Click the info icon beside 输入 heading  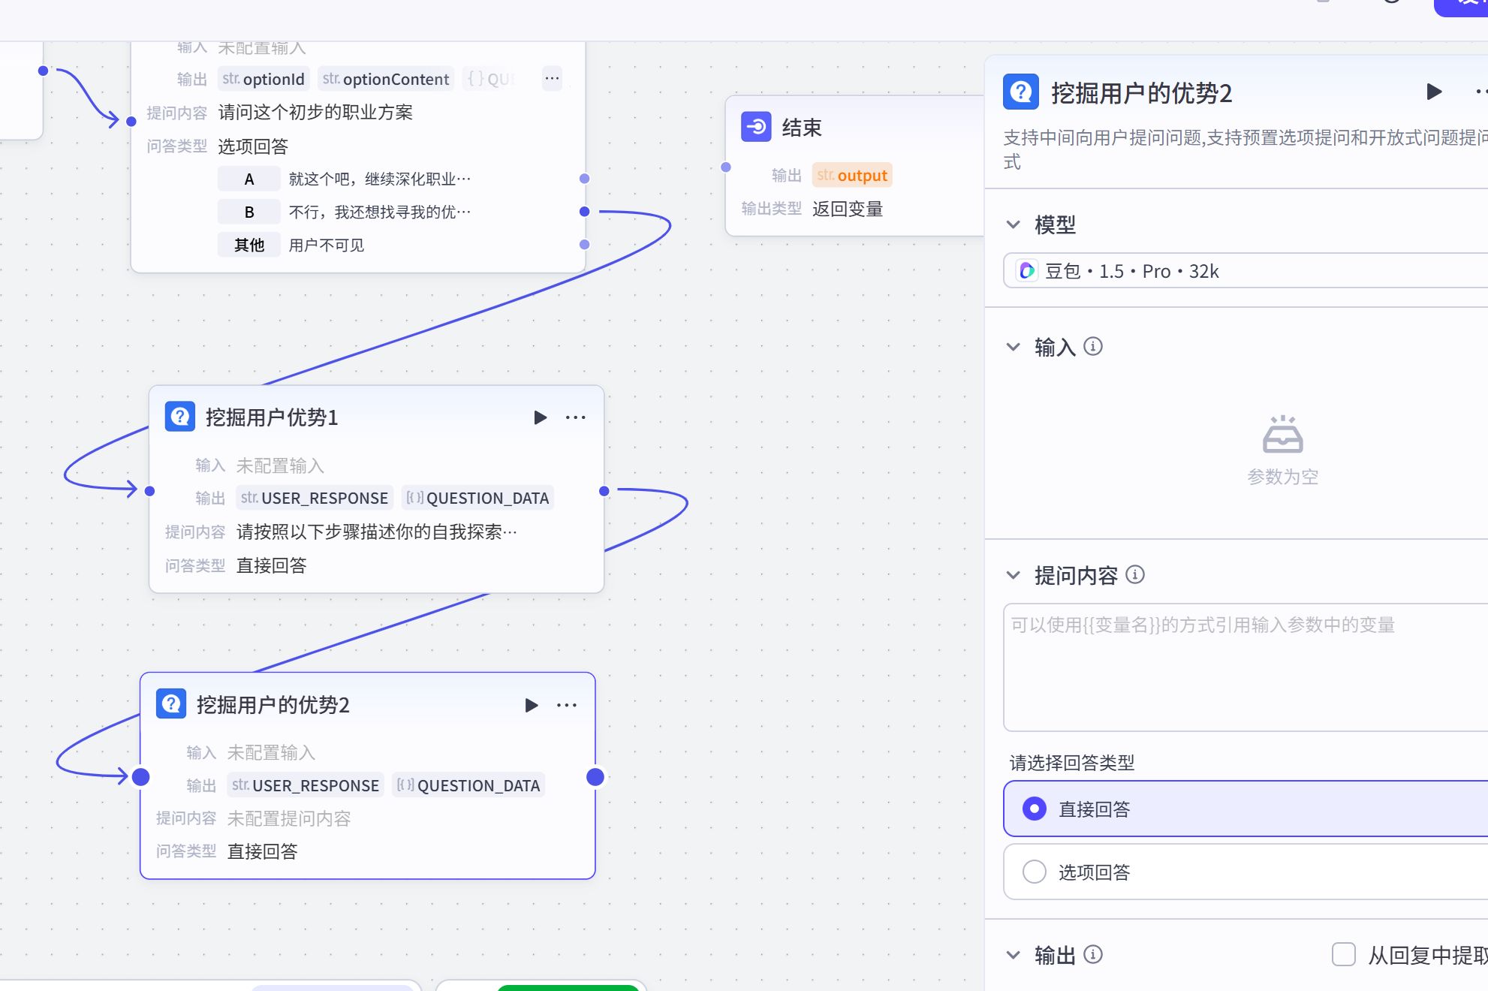(x=1094, y=346)
